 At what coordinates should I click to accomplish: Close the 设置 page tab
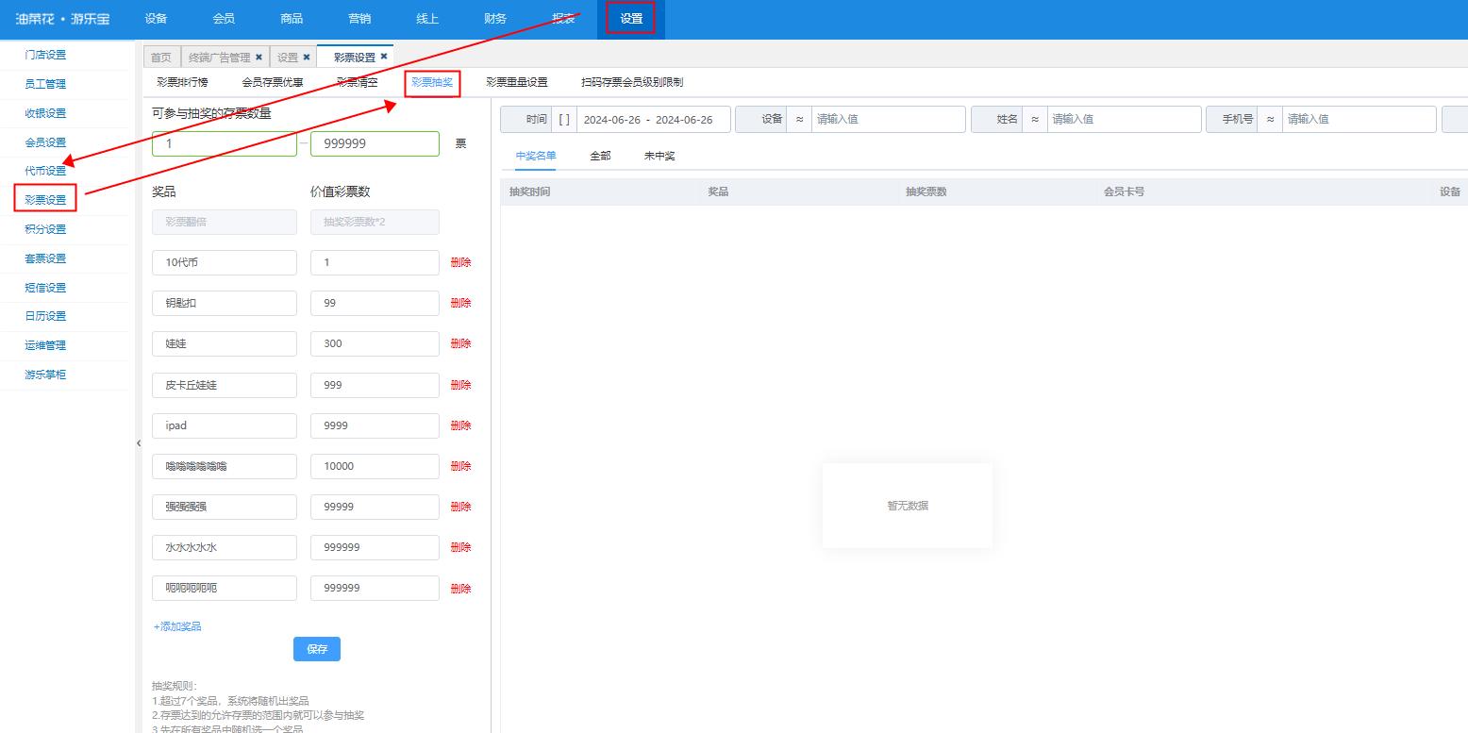click(306, 57)
